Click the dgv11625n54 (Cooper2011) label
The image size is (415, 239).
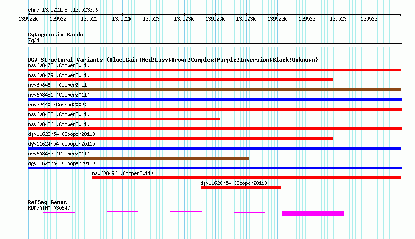tap(62, 163)
